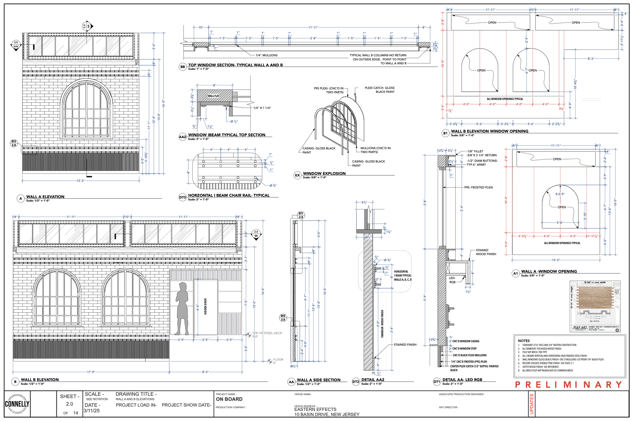The width and height of the screenshot is (633, 421).
Task: Select the DT1 callout atop side section
Action: 301,215
